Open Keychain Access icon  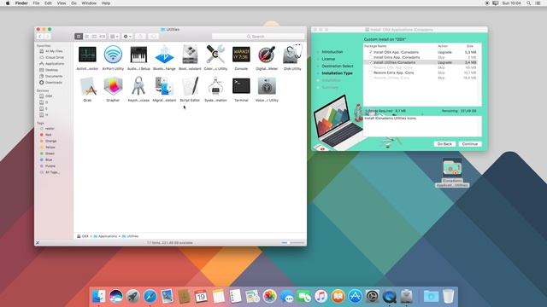tap(138, 86)
